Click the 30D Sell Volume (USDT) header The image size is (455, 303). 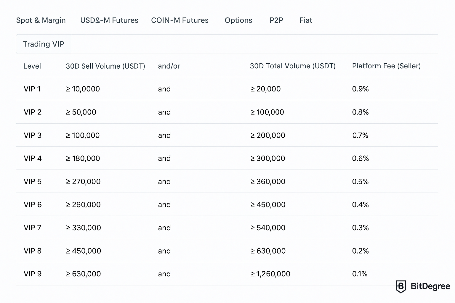[105, 66]
